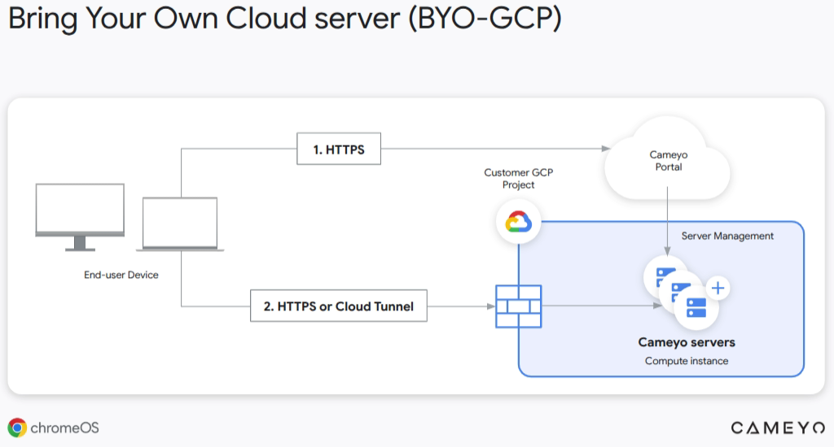Click the firewall brick icon

click(519, 306)
